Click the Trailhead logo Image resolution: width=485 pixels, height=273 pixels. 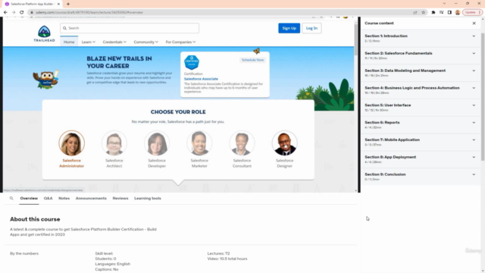pos(44,33)
